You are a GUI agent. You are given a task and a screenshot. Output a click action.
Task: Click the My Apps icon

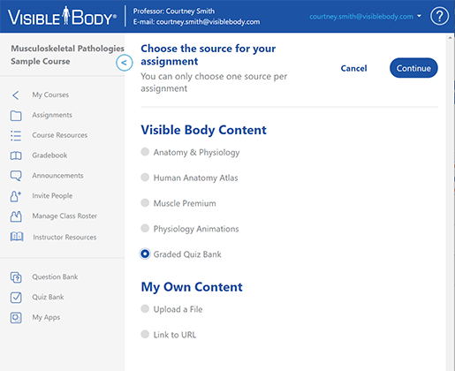[x=16, y=318]
